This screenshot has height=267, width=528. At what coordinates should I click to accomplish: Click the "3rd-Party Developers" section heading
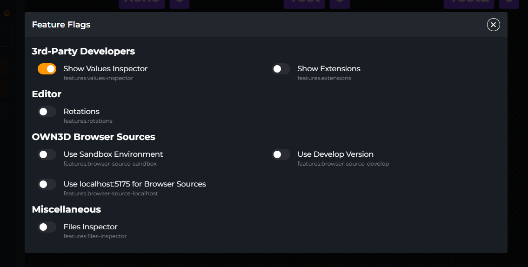tap(83, 51)
